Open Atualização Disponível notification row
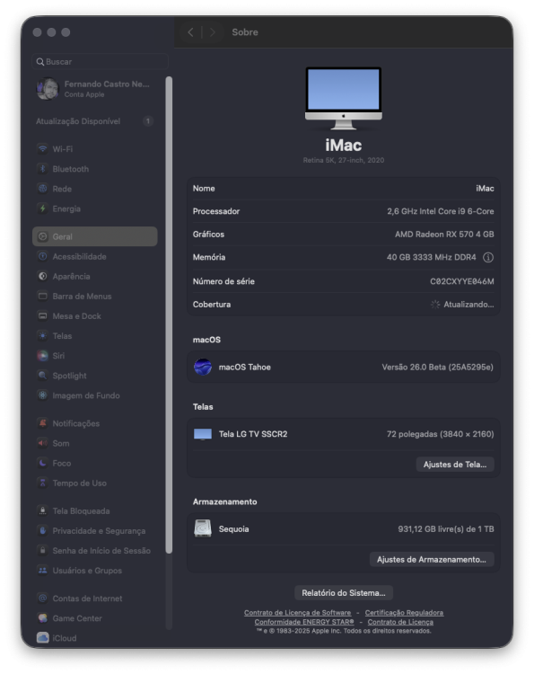 (94, 121)
